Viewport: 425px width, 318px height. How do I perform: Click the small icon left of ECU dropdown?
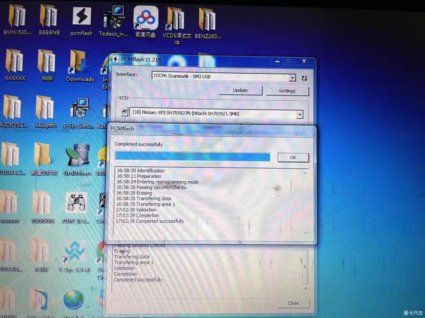pos(124,112)
